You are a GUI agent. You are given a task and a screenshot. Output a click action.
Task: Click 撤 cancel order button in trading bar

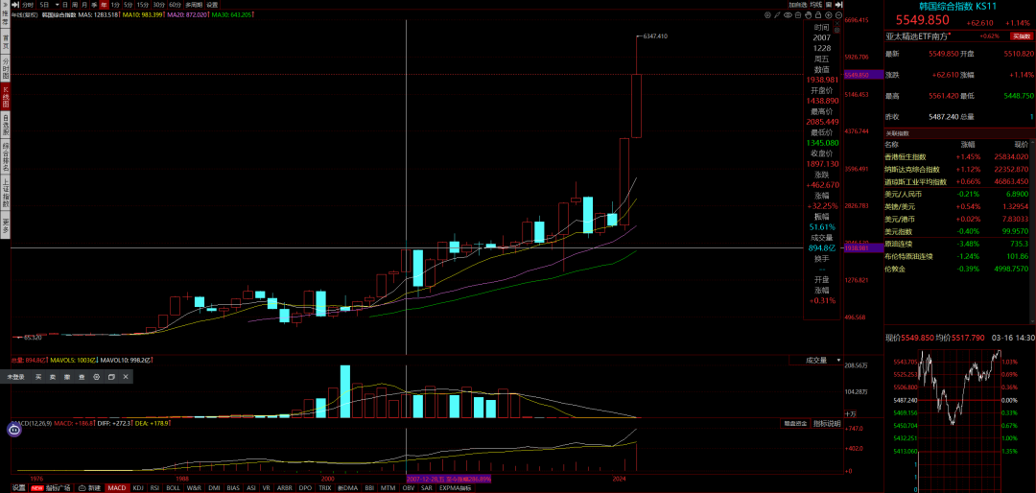(x=67, y=377)
